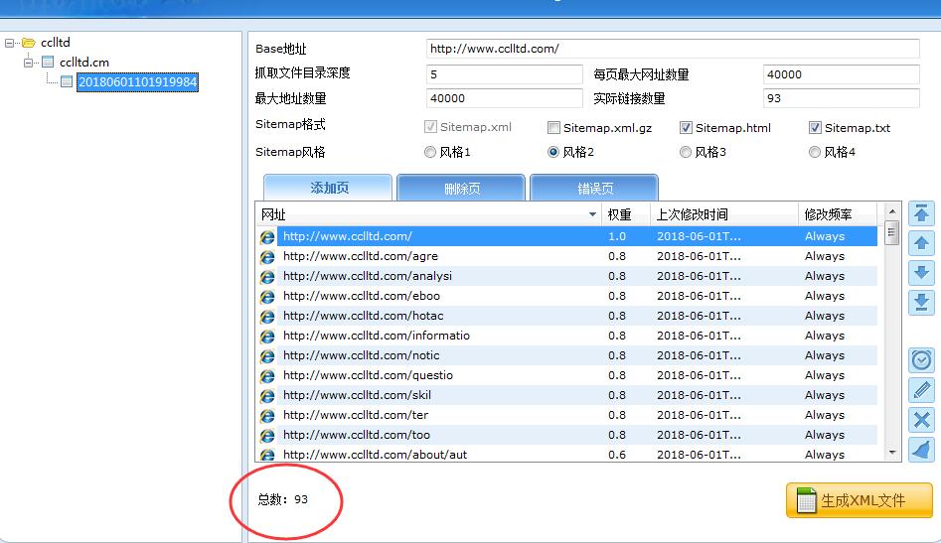Click the URL list scrollbar up arrow
The image size is (941, 543).
891,211
